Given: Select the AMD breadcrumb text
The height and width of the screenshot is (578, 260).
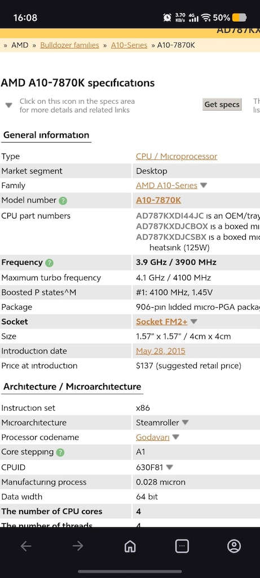Looking at the screenshot, I should [20, 45].
